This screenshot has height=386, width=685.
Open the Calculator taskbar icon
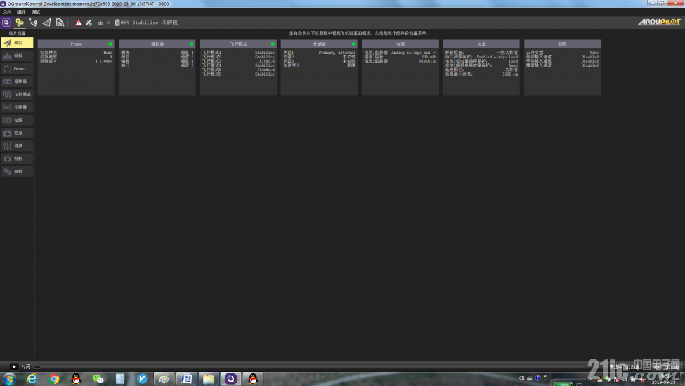[120, 379]
